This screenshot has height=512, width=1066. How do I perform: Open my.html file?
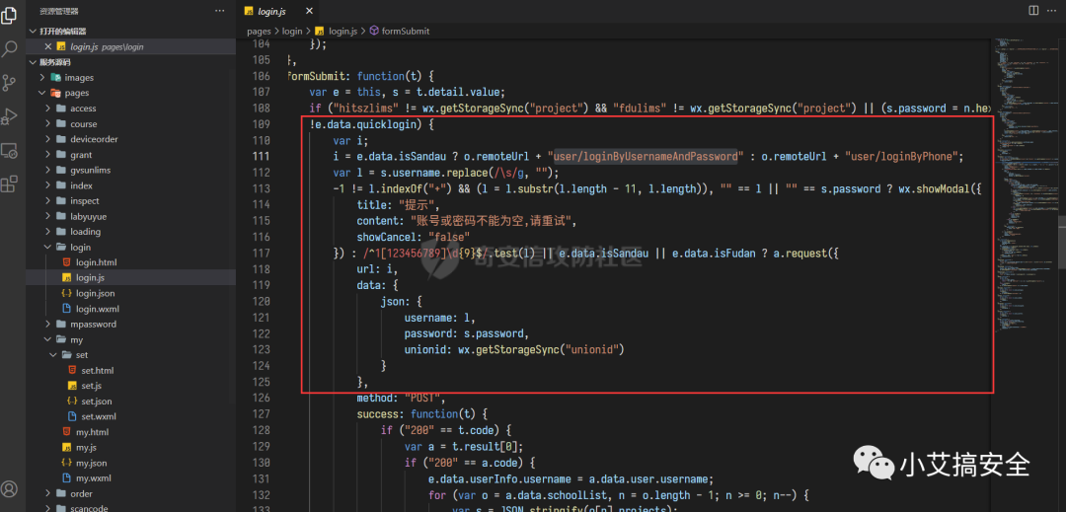click(x=92, y=432)
